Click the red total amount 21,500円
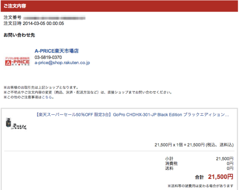The width and height of the screenshot is (239, 190). point(220,177)
